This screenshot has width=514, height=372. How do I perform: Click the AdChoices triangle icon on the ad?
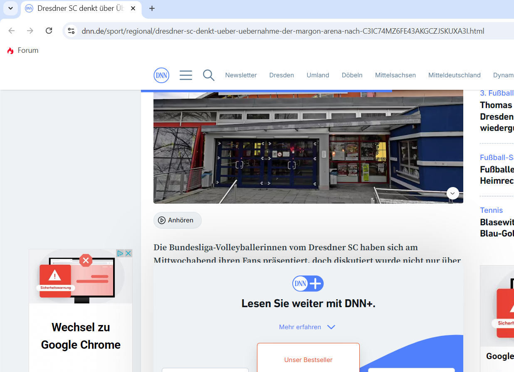coord(120,253)
